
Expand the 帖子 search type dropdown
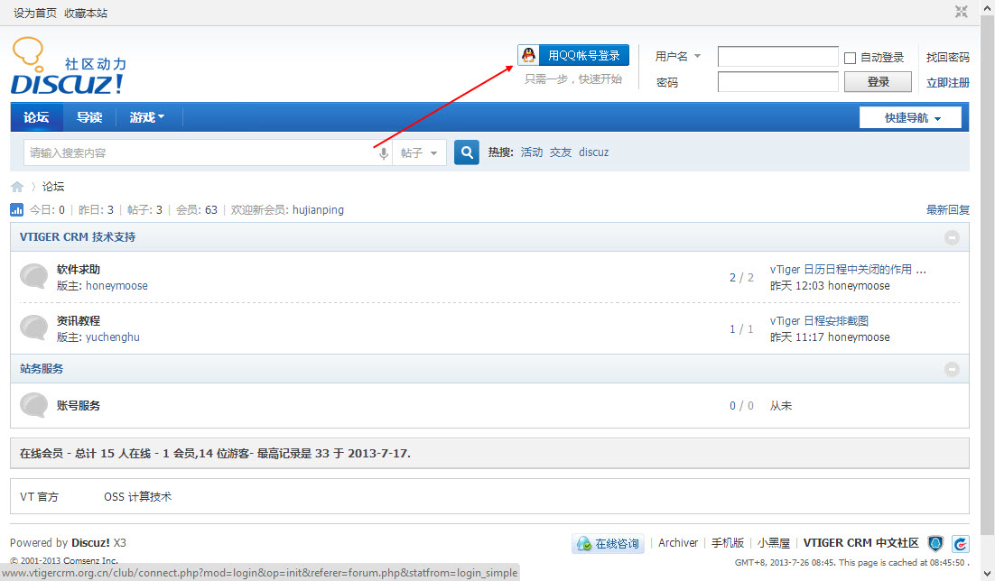click(x=419, y=152)
